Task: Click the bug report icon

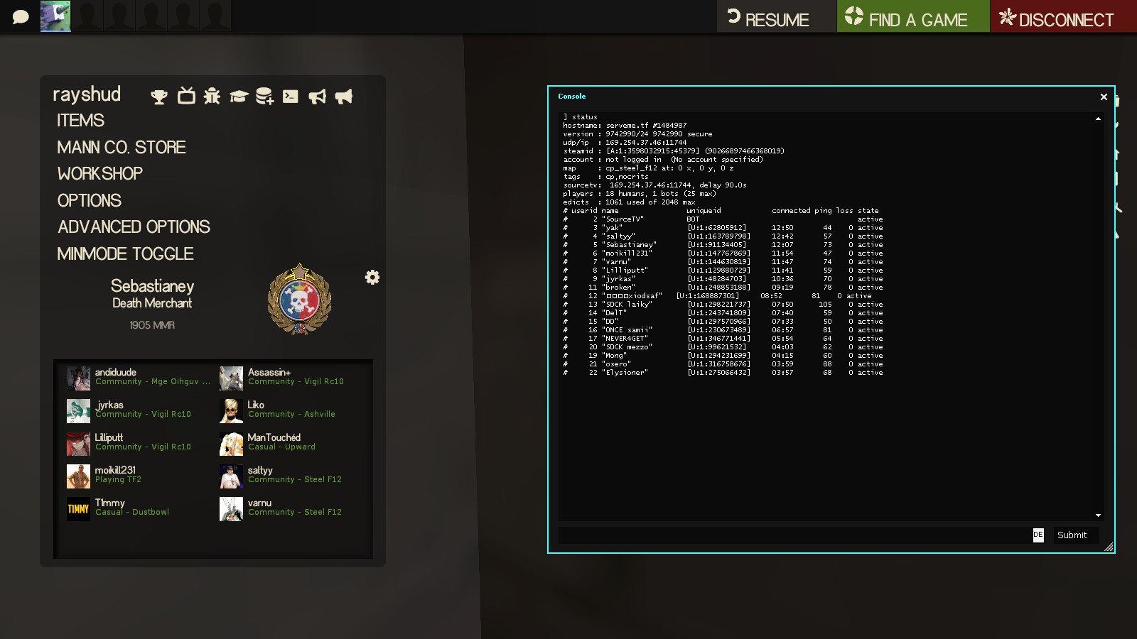Action: click(x=212, y=97)
